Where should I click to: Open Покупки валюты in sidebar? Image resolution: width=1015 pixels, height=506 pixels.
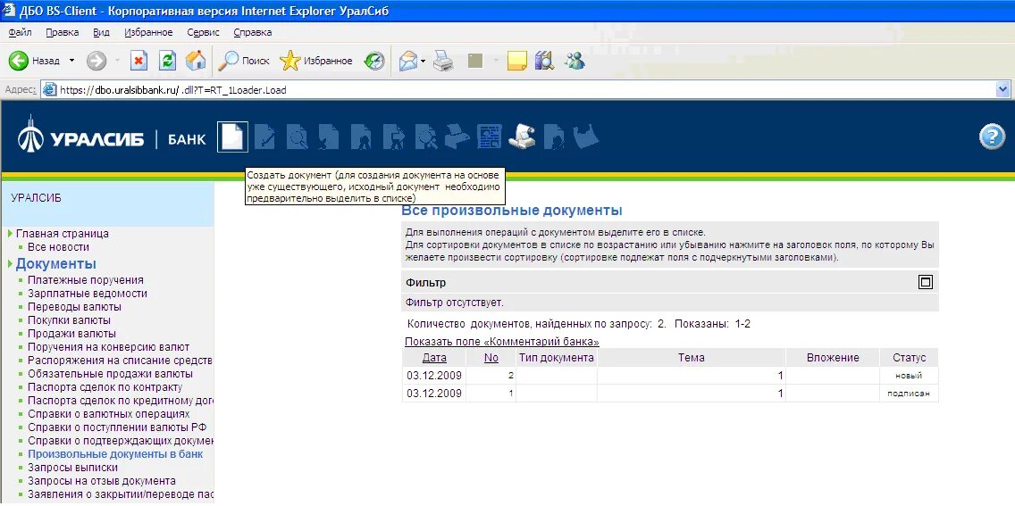69,319
